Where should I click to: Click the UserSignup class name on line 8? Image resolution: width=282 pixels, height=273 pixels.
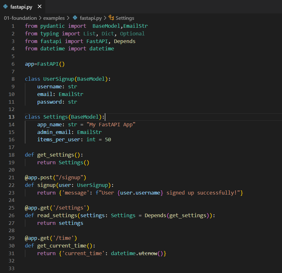point(59,79)
